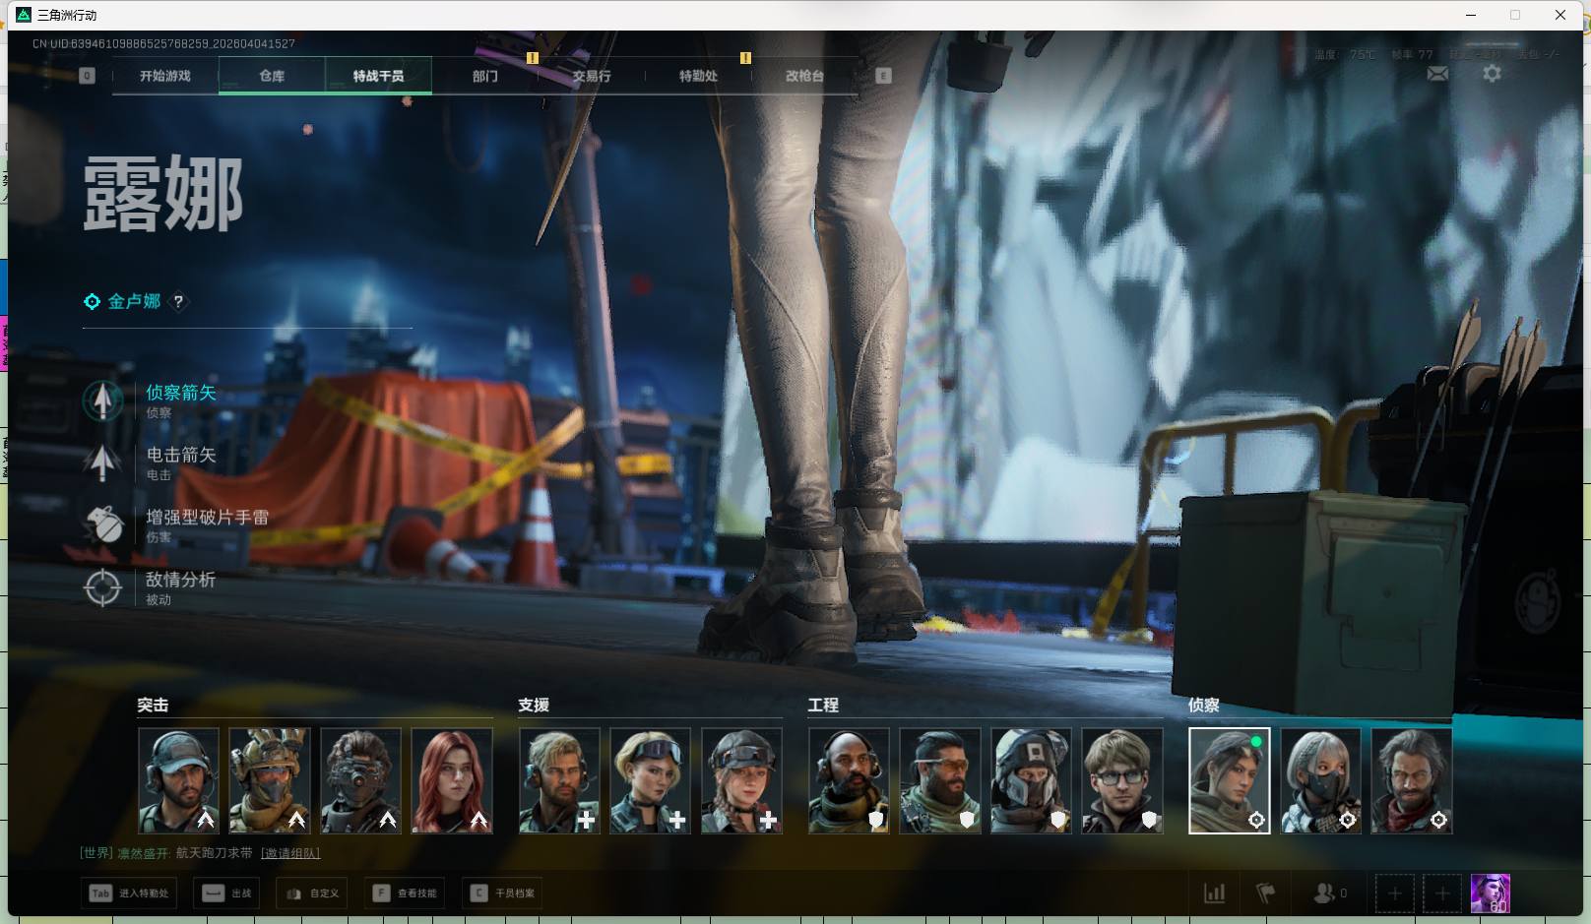Select the 敌情分析 passive skill icon
The height and width of the screenshot is (924, 1591).
click(102, 587)
